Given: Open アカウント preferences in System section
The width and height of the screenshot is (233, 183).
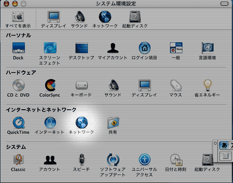Looking at the screenshot, I should [50, 160].
